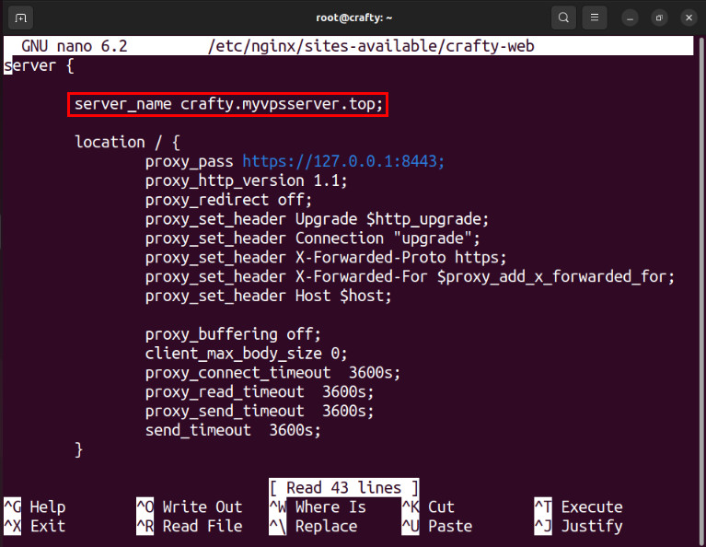706x547 pixels.
Task: Click the X-Forwarded-For $proxy_add_x_forwarded_for line
Action: (x=410, y=276)
